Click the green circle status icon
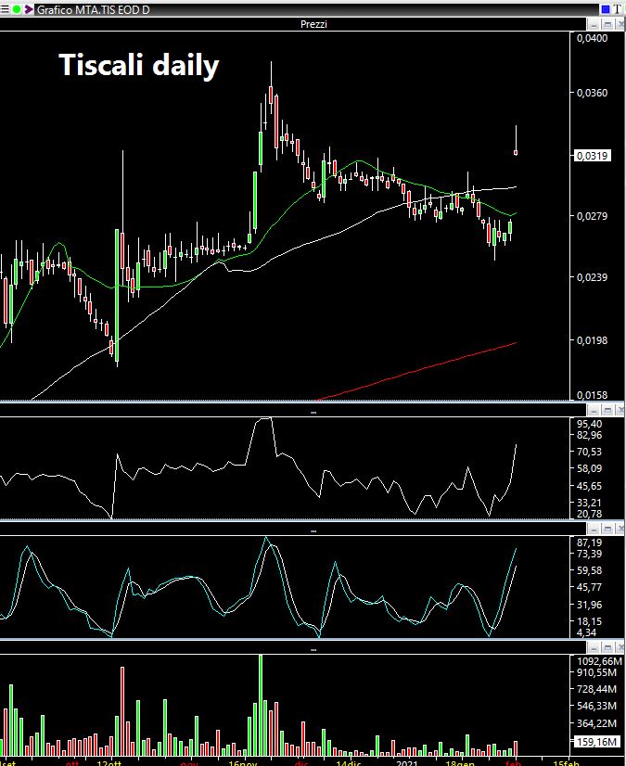This screenshot has width=626, height=766. (17, 9)
